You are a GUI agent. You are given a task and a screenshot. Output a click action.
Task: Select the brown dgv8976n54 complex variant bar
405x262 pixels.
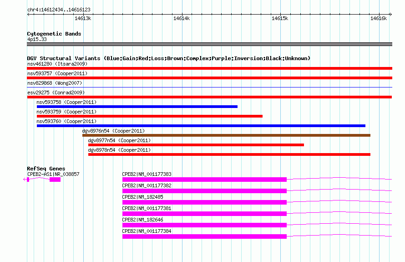pos(226,135)
